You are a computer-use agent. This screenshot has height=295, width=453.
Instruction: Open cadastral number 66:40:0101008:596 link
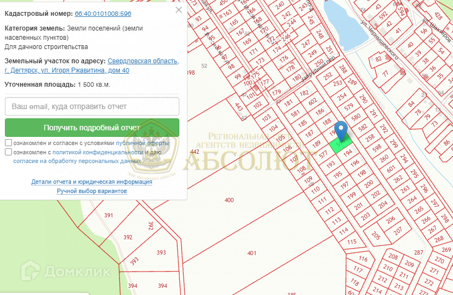click(x=103, y=14)
